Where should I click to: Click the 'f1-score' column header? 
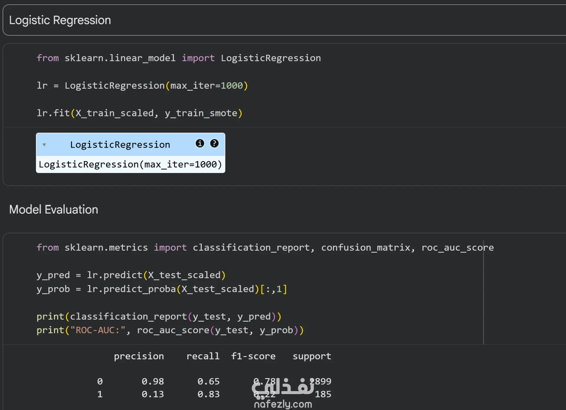pyautogui.click(x=253, y=356)
